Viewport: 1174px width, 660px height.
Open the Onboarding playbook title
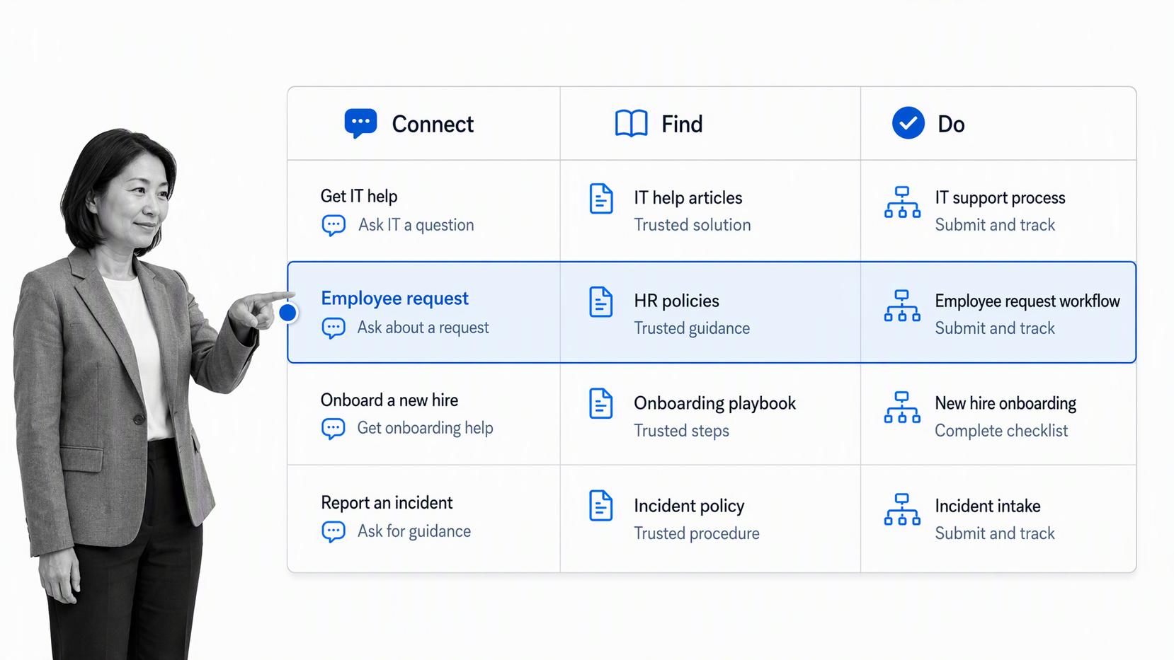(715, 403)
